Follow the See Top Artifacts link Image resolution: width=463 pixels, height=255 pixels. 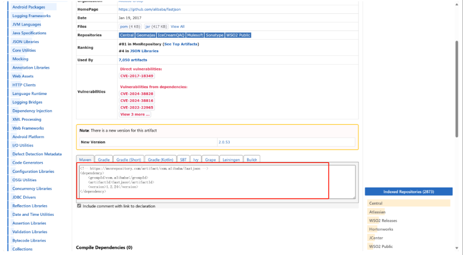pos(181,44)
